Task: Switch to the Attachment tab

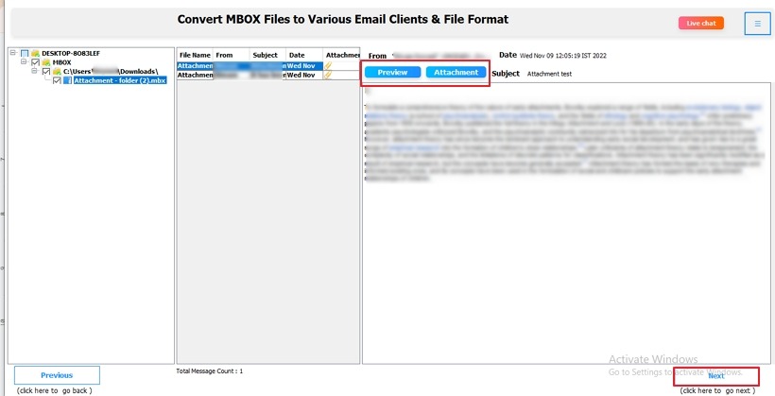Action: point(456,73)
